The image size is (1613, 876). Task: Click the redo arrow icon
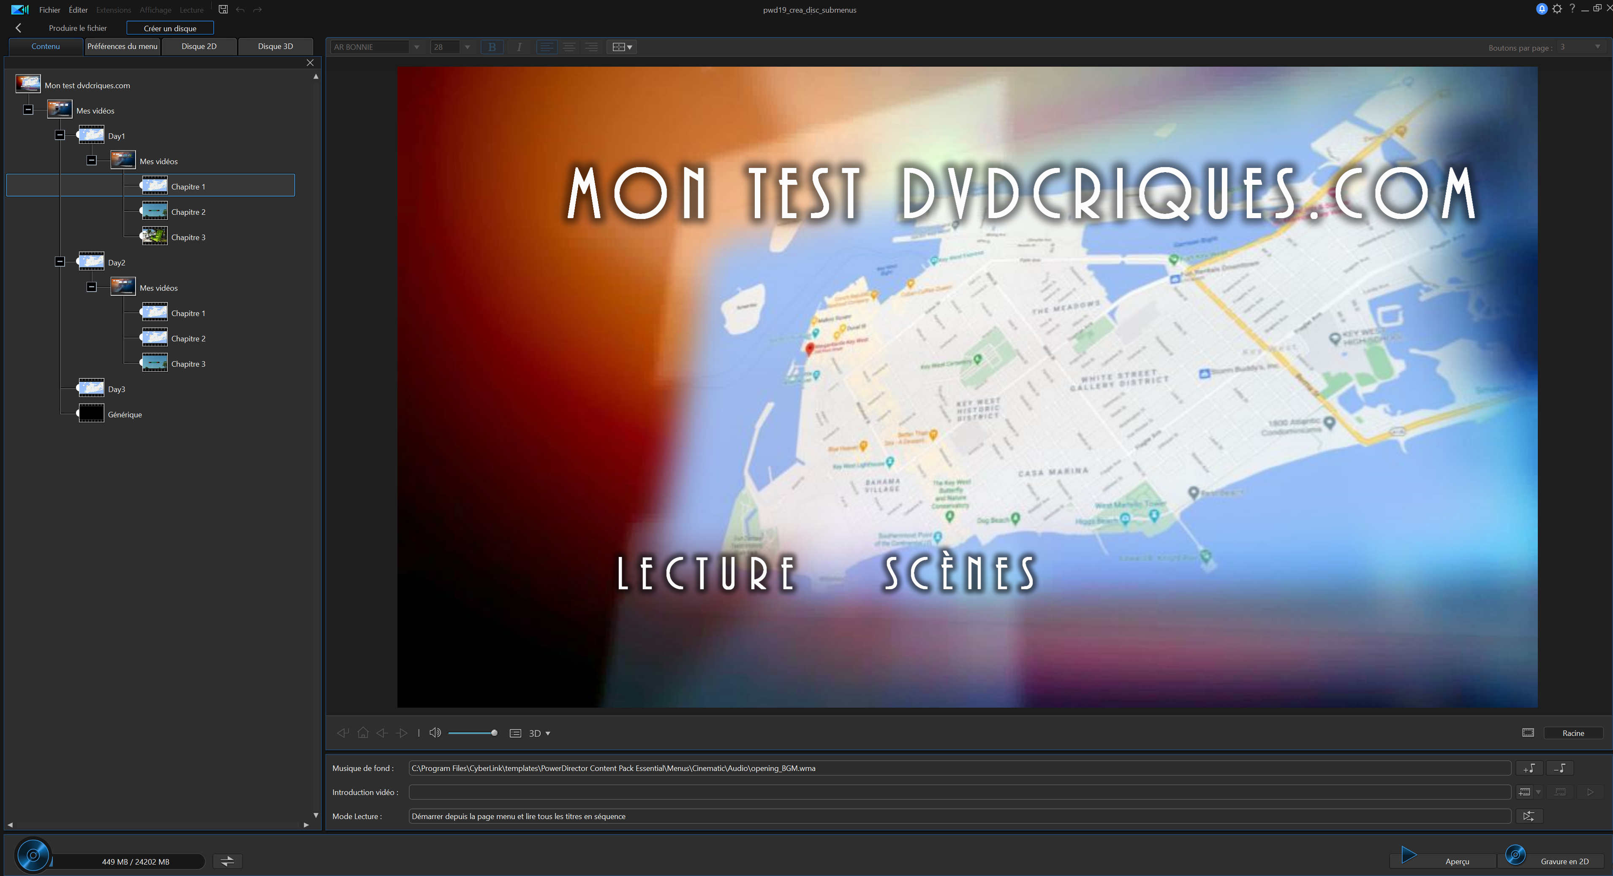click(x=257, y=9)
